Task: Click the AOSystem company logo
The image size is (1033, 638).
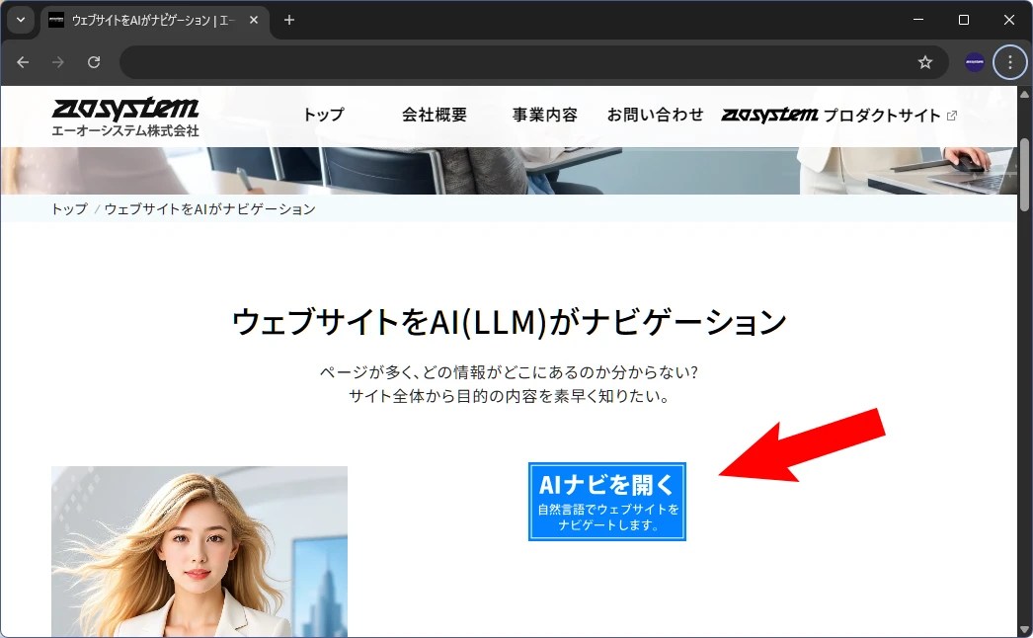Action: point(125,116)
